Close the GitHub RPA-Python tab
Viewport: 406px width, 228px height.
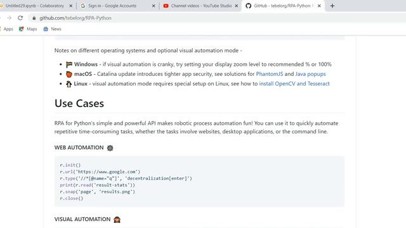point(319,6)
